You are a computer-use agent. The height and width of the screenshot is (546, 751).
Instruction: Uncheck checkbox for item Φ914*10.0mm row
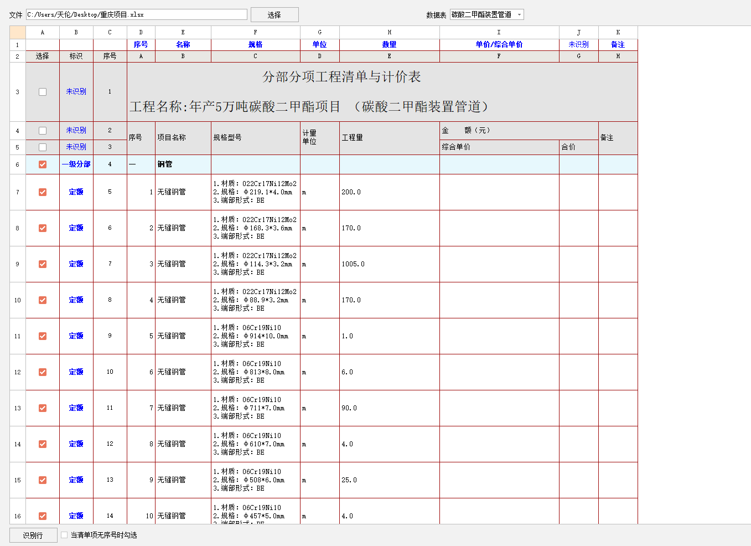tap(43, 336)
